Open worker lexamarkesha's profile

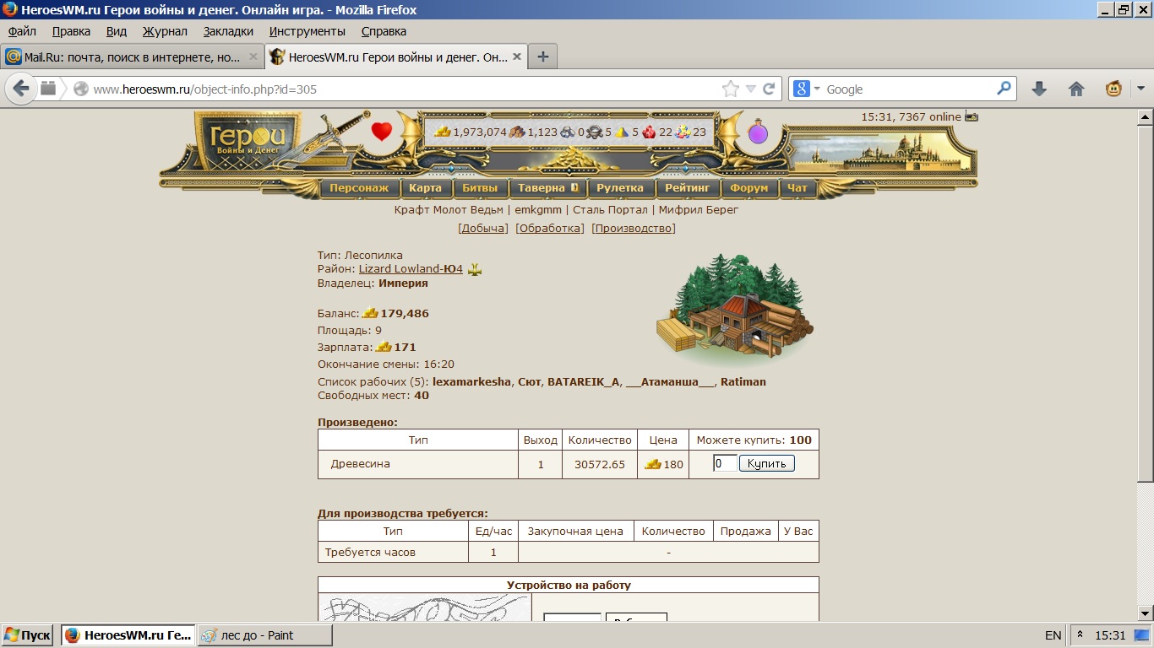pyautogui.click(x=471, y=381)
